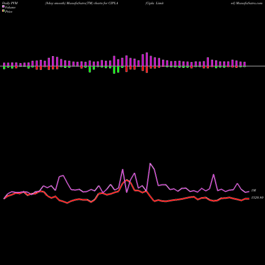
Task: Click the '(Cipla Limit' company name text
Action: click(x=154, y=3)
